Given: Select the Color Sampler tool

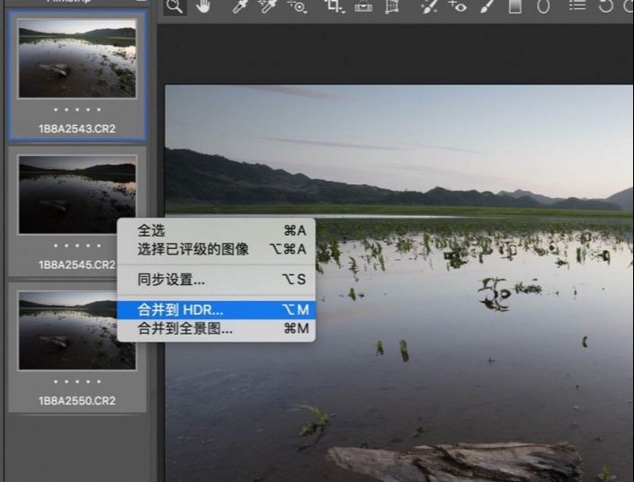Looking at the screenshot, I should click(x=267, y=6).
